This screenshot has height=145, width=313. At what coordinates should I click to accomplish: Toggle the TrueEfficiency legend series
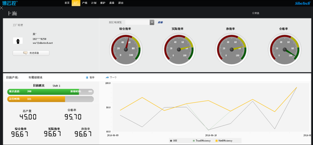tap(201, 141)
